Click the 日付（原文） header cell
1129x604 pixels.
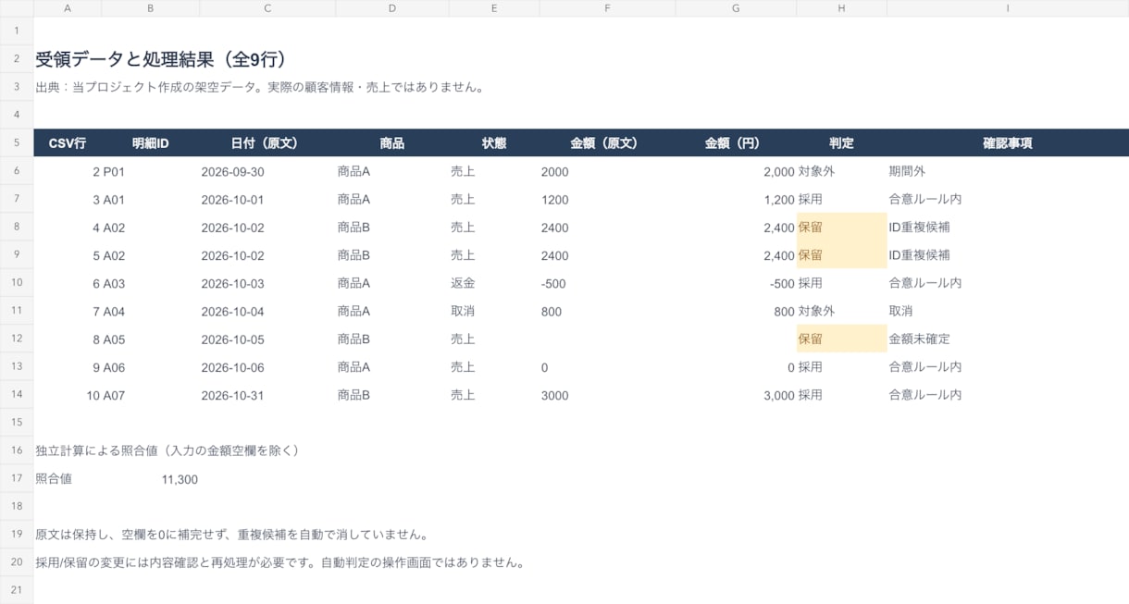click(267, 143)
